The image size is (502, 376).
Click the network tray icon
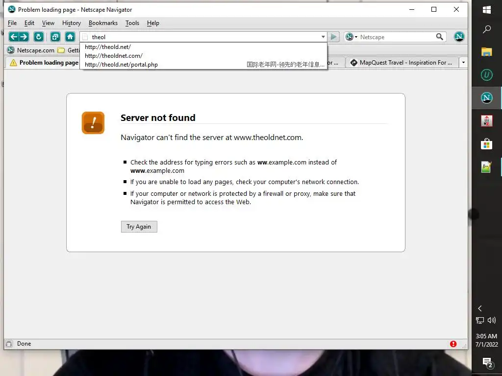[479, 320]
